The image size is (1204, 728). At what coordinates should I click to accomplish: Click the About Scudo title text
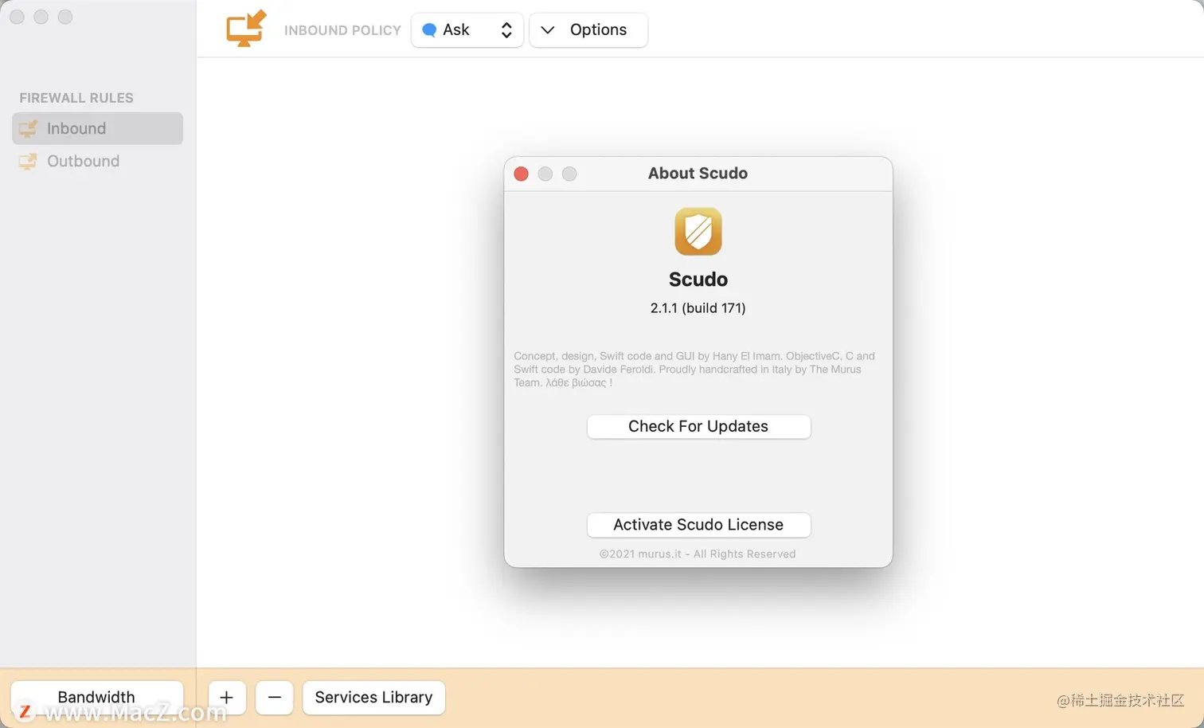coord(698,174)
